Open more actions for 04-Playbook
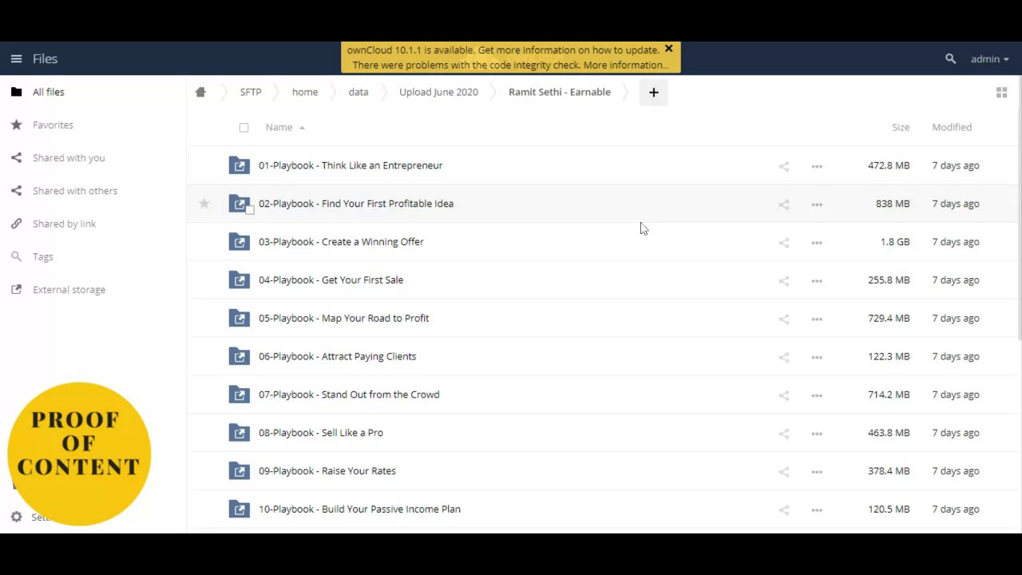 (816, 281)
